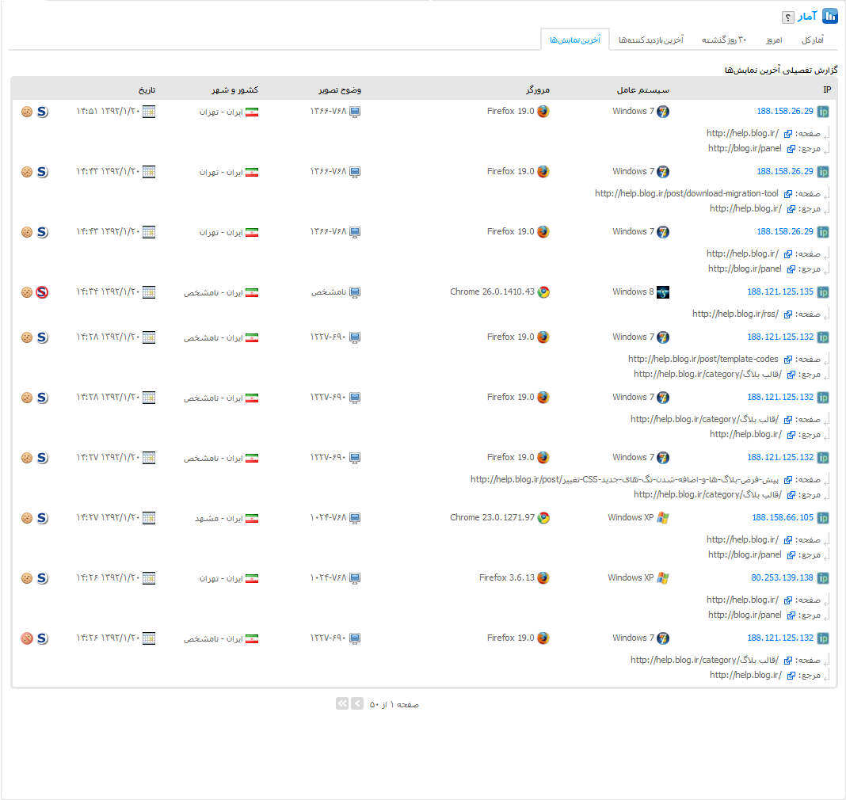The image size is (846, 800).
Task: Switch to the آمار کل tab
Action: point(812,40)
